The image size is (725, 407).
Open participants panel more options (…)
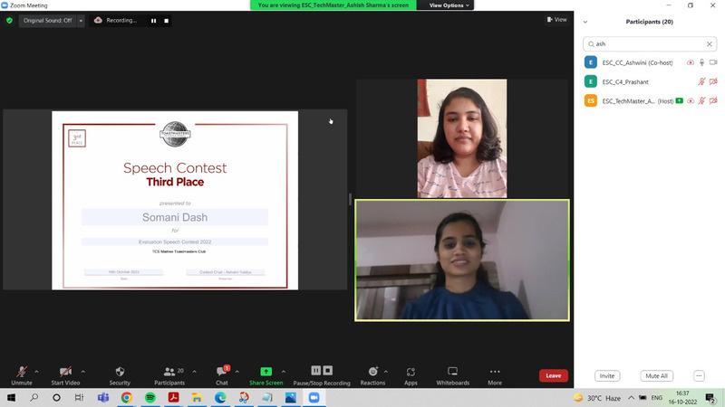699,376
